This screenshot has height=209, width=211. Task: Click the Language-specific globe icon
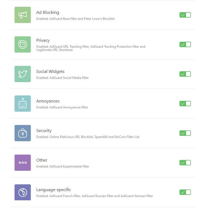(23, 192)
